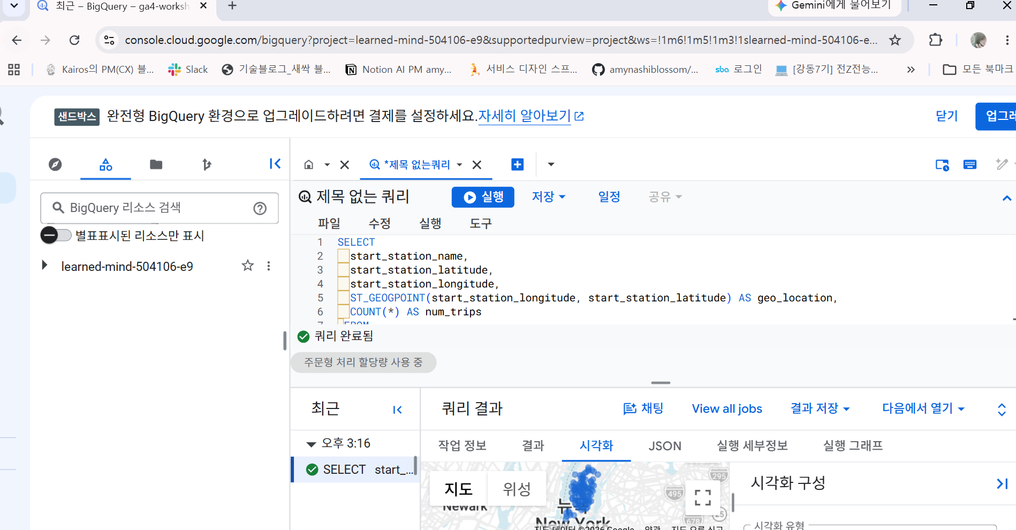Toggle fullscreen map view
This screenshot has height=530, width=1016.
tap(703, 497)
